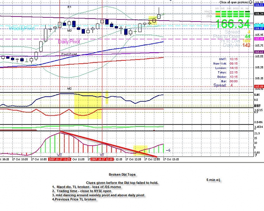264x211 pixels.
Task: Click the large green 166.34 price display
Action: 232,24
